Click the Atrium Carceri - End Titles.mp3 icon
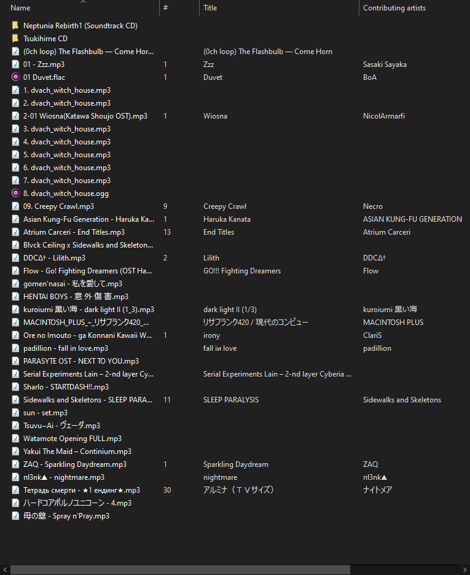Image resolution: width=470 pixels, height=575 pixels. (15, 232)
